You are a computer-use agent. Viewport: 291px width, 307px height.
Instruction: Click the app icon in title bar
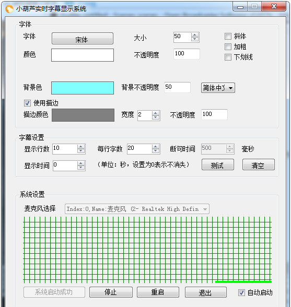coord(9,9)
